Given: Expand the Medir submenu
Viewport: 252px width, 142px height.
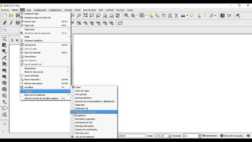Looking at the screenshot, I should click(x=45, y=37).
